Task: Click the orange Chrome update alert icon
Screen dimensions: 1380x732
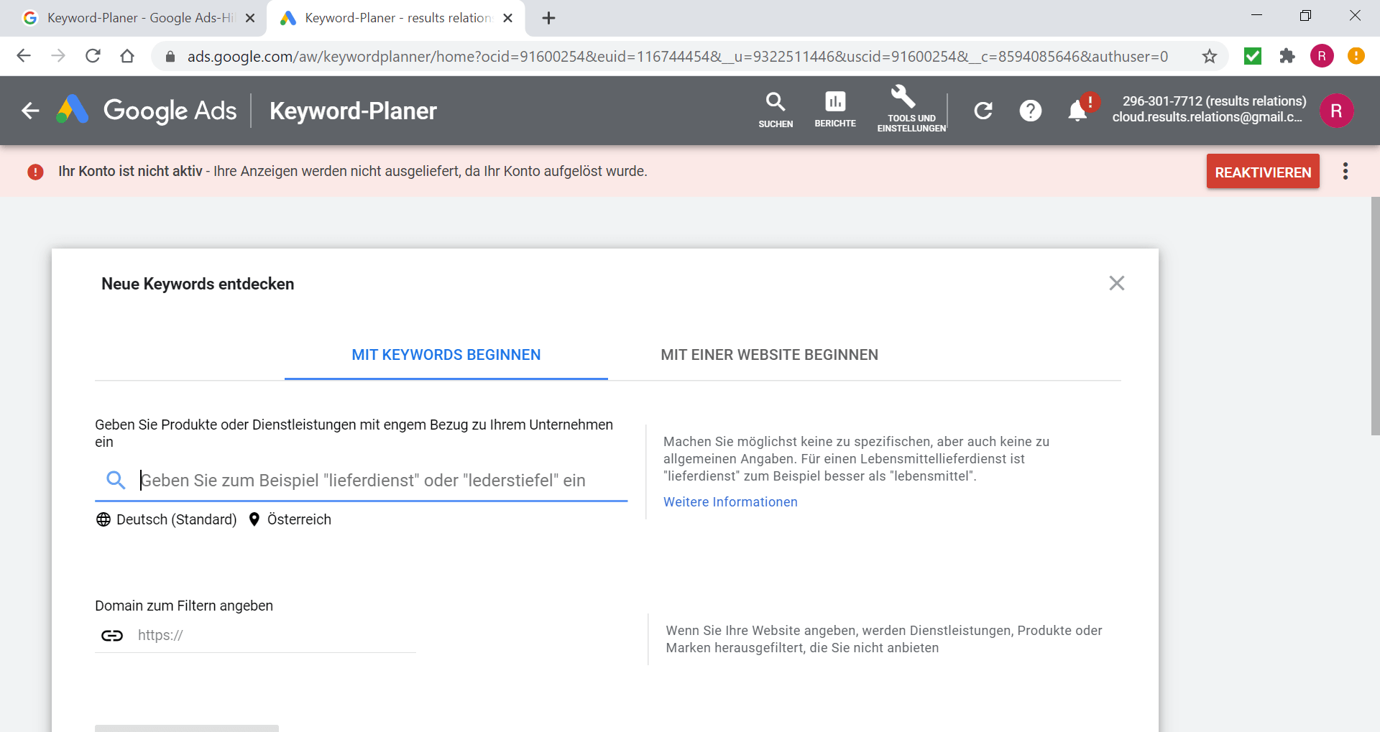Action: pyautogui.click(x=1356, y=56)
